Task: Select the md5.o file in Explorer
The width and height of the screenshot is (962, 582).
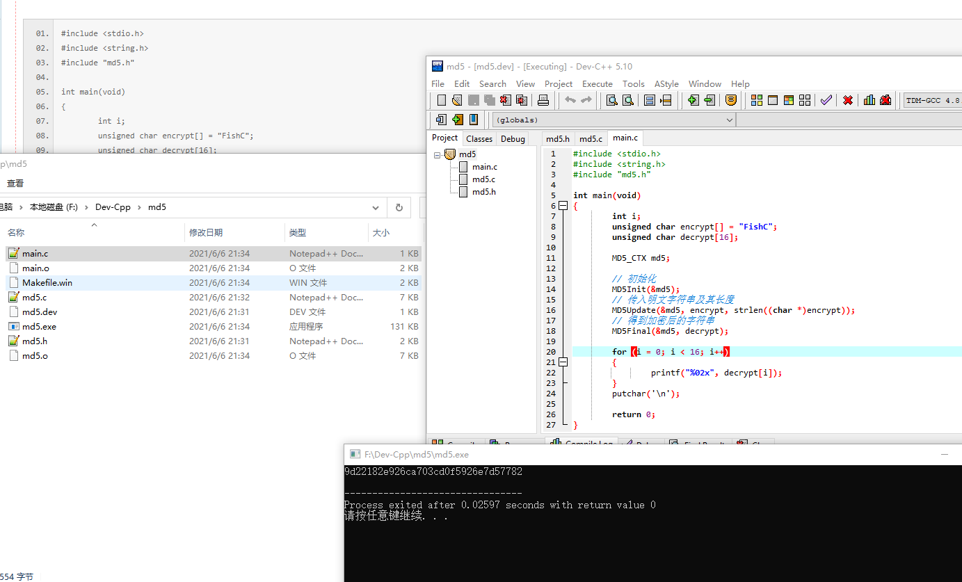Action: [x=212, y=356]
